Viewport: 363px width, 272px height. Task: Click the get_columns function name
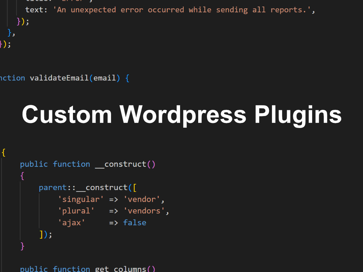121,269
